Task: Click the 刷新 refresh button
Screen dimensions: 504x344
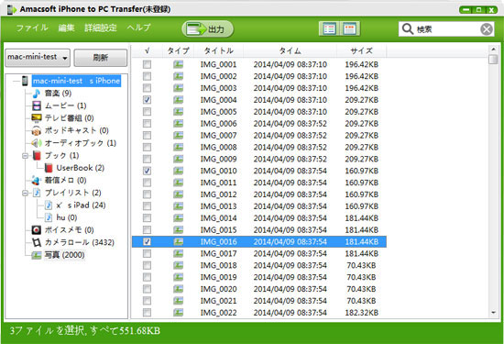Action: click(x=101, y=58)
